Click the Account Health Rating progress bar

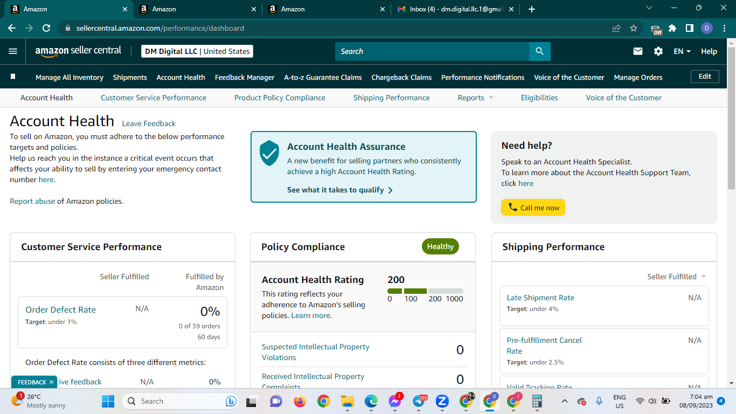coord(425,291)
